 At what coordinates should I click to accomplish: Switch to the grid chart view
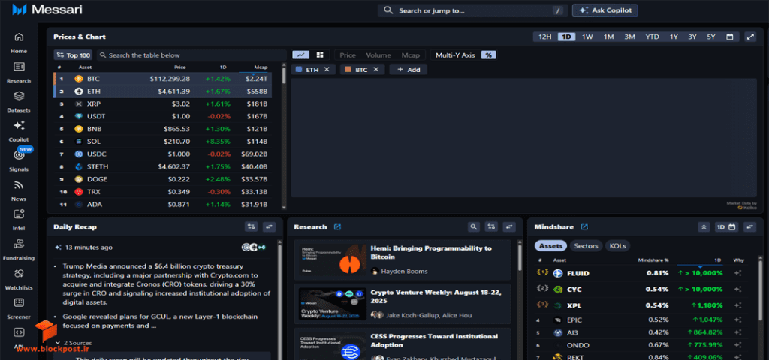click(320, 55)
